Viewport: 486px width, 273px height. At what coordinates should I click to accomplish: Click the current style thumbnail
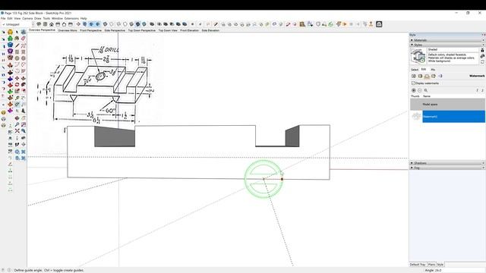point(418,56)
